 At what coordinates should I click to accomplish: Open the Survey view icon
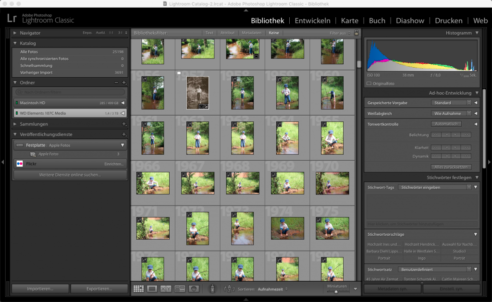(180, 289)
